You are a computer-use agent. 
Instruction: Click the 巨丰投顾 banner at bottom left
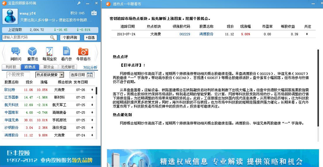(x=50, y=156)
